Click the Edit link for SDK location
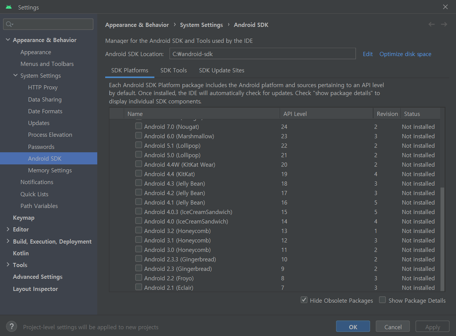This screenshot has width=456, height=336. click(x=368, y=54)
